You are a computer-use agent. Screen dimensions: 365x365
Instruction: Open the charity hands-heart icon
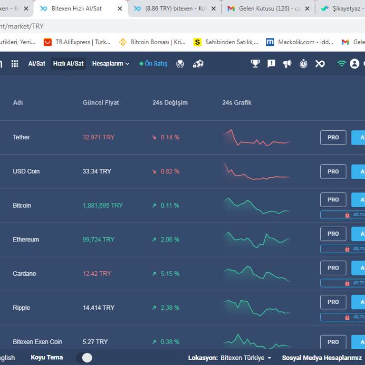[x=180, y=64]
